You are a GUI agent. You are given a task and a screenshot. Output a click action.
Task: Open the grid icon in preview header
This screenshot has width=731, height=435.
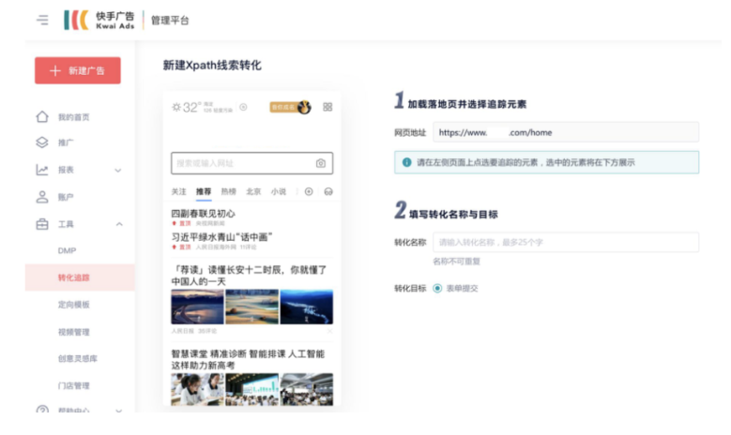pyautogui.click(x=327, y=107)
